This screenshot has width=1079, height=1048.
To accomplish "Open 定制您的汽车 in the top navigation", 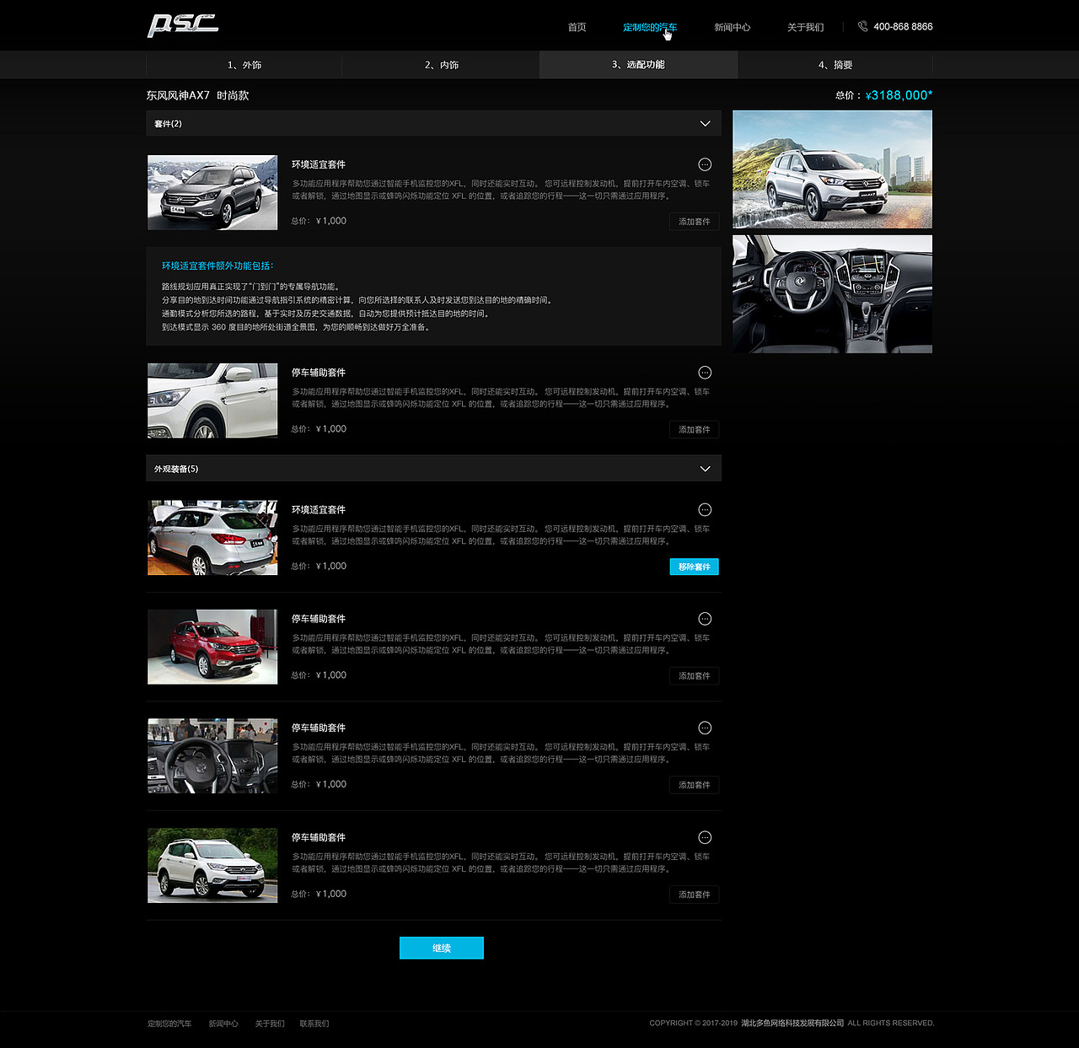I will pyautogui.click(x=650, y=28).
